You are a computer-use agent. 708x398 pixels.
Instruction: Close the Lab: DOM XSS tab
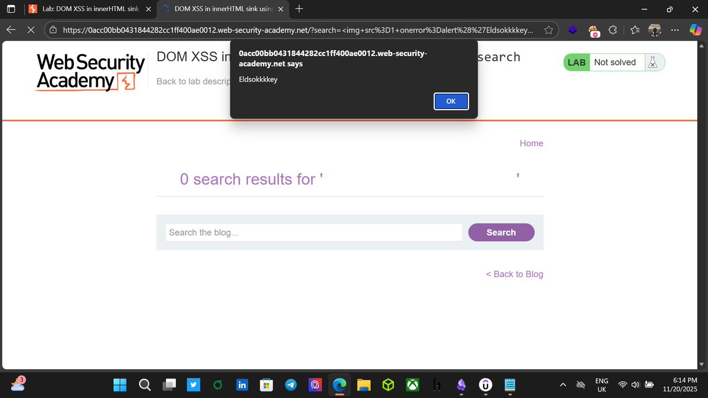click(x=147, y=9)
